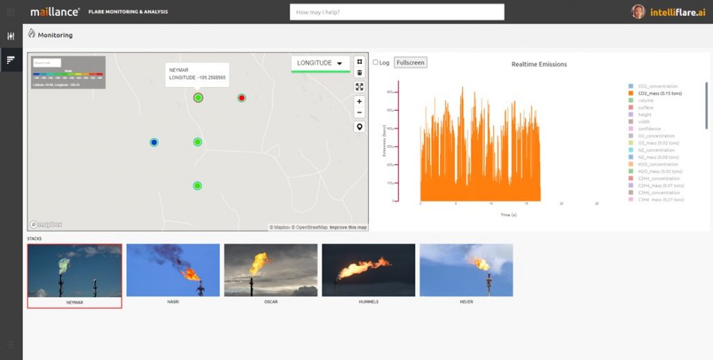
Task: Click the map trash delete icon
Action: (x=359, y=72)
